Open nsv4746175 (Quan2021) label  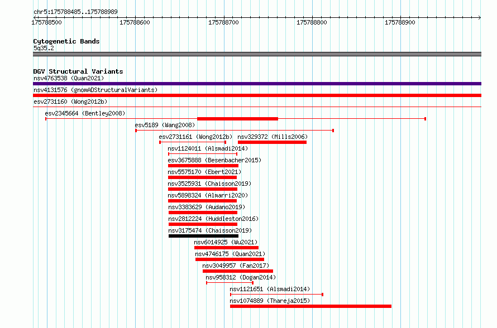pos(230,254)
